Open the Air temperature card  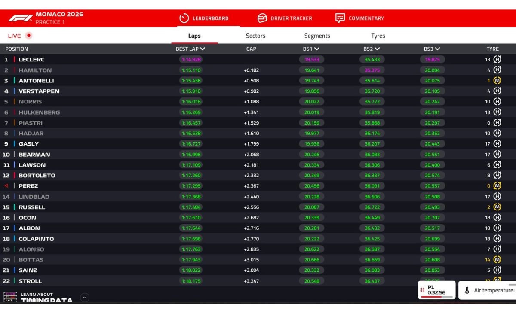point(487,290)
